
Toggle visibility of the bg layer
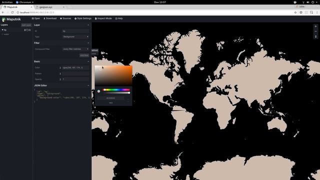[x=29, y=30]
